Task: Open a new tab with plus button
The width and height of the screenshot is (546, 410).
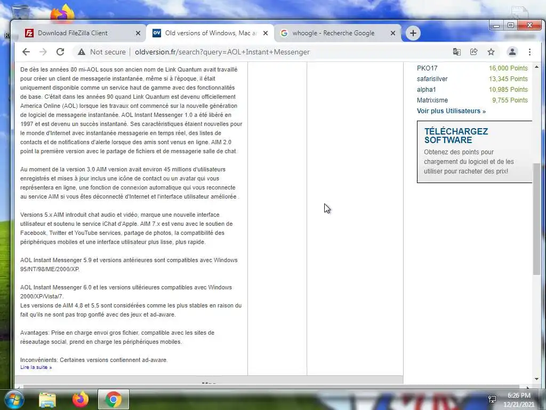Action: pyautogui.click(x=413, y=33)
